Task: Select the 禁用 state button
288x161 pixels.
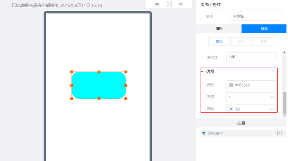Action: [x=264, y=41]
